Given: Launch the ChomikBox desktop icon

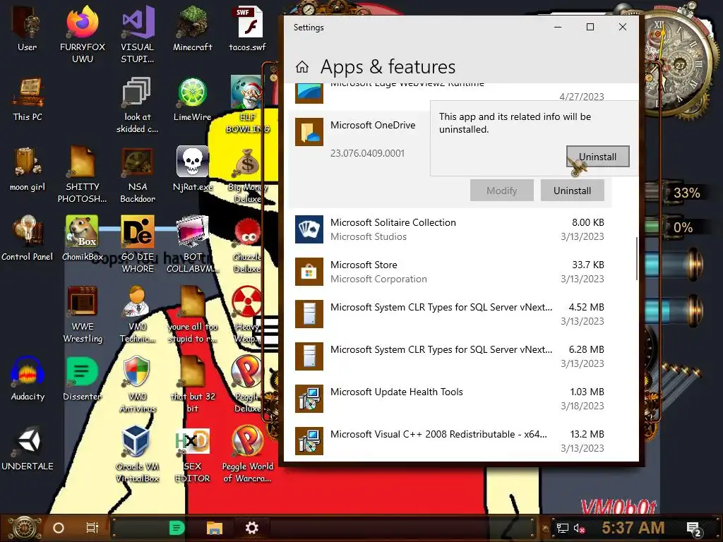Looking at the screenshot, I should pyautogui.click(x=82, y=239).
